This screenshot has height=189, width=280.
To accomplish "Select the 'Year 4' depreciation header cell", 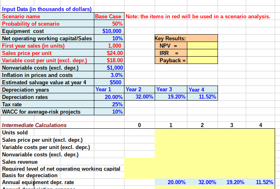I will [x=202, y=90].
